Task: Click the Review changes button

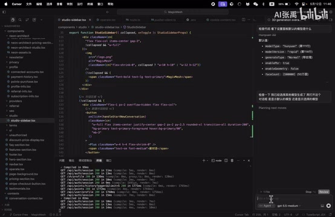Action: tap(324, 192)
